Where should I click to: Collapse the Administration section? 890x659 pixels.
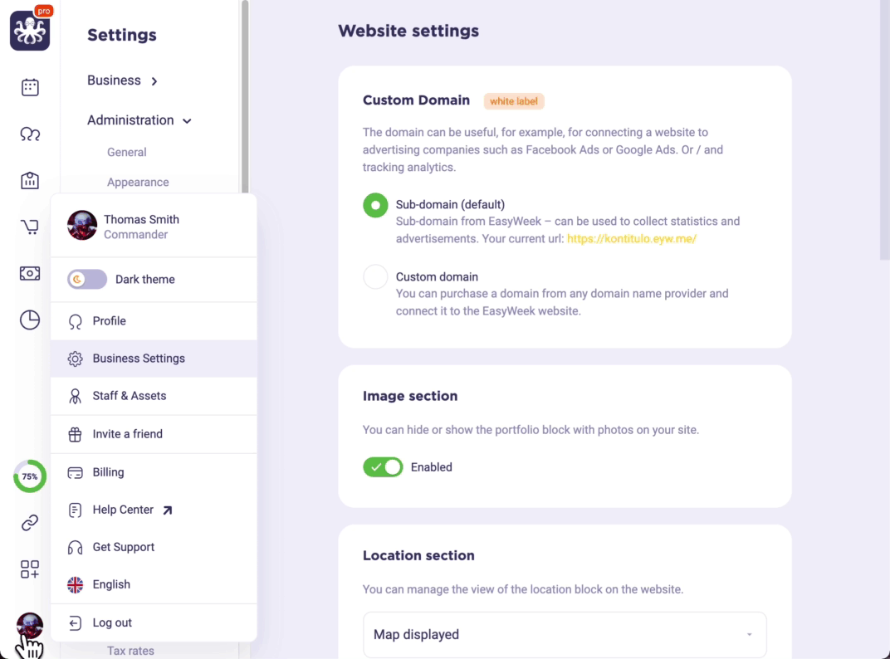click(139, 120)
